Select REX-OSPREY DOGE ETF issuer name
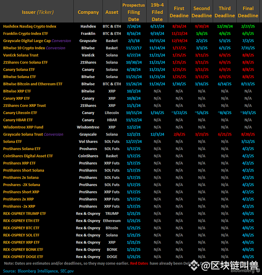262x275 pixels. 23,256
